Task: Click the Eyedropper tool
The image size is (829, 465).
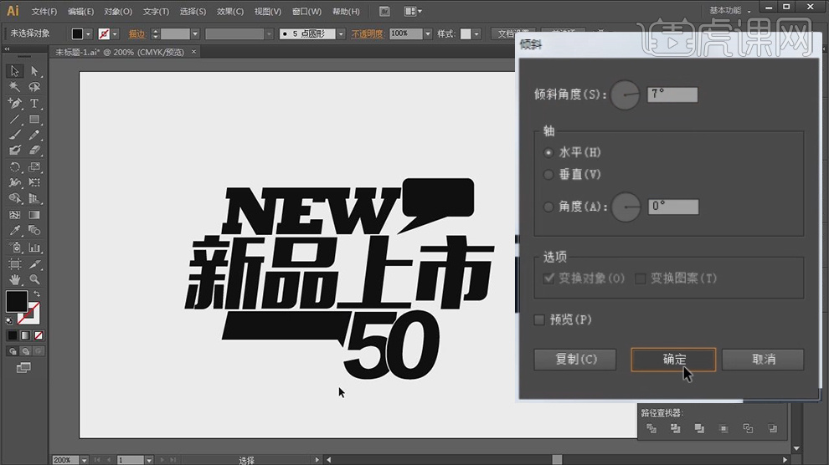Action: point(15,231)
